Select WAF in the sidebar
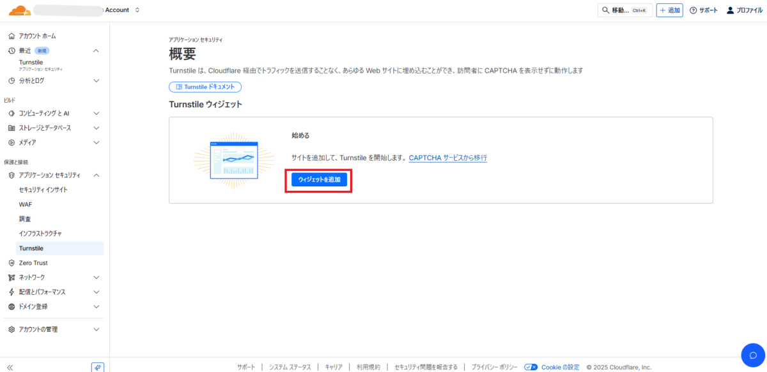The width and height of the screenshot is (767, 372). point(26,204)
